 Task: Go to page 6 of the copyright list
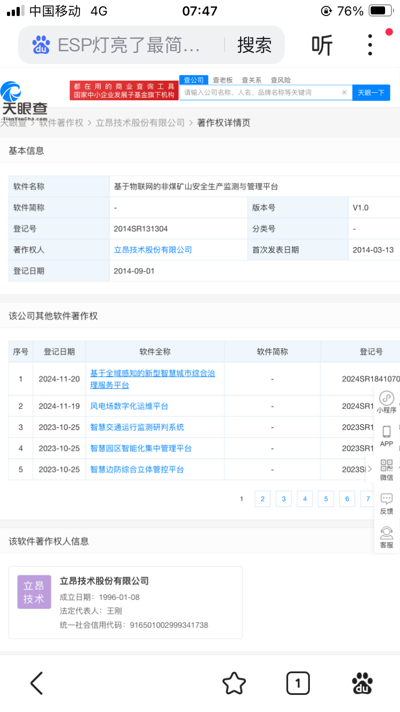[347, 499]
